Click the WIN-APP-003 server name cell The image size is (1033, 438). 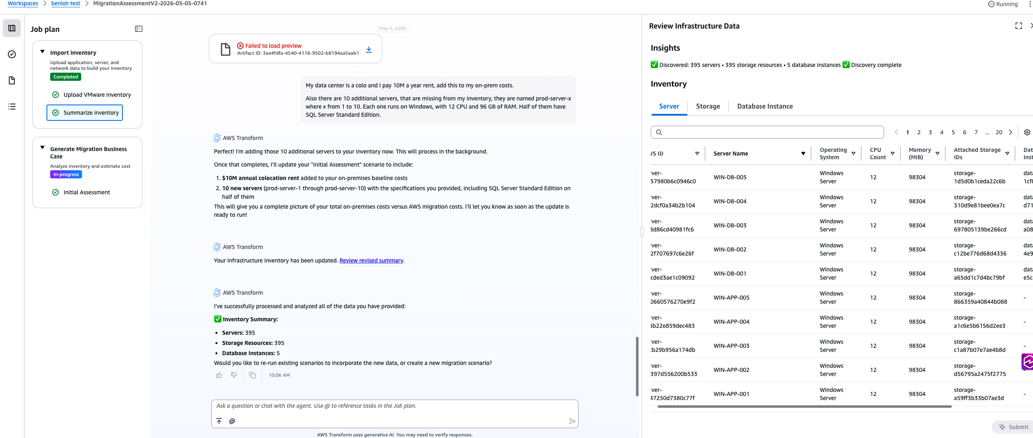point(732,346)
